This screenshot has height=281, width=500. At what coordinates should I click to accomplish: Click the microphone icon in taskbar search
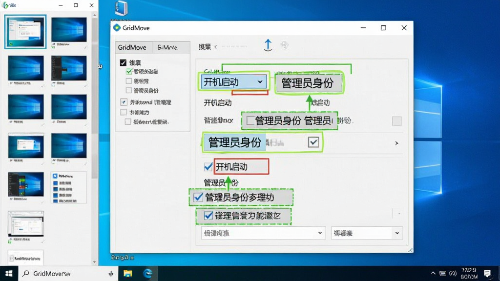[111, 273]
